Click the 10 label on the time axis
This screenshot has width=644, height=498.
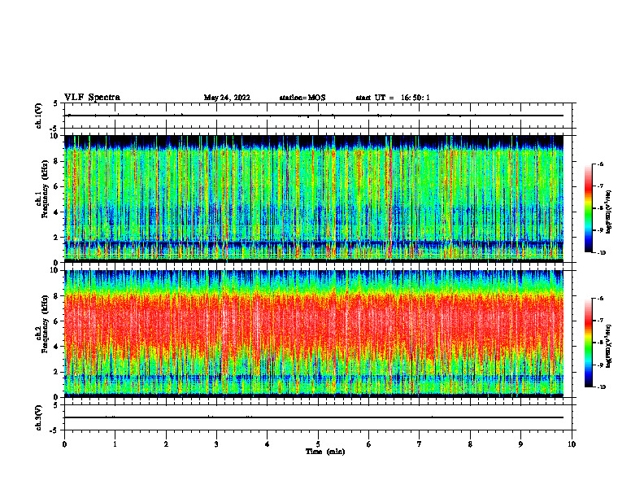click(572, 444)
